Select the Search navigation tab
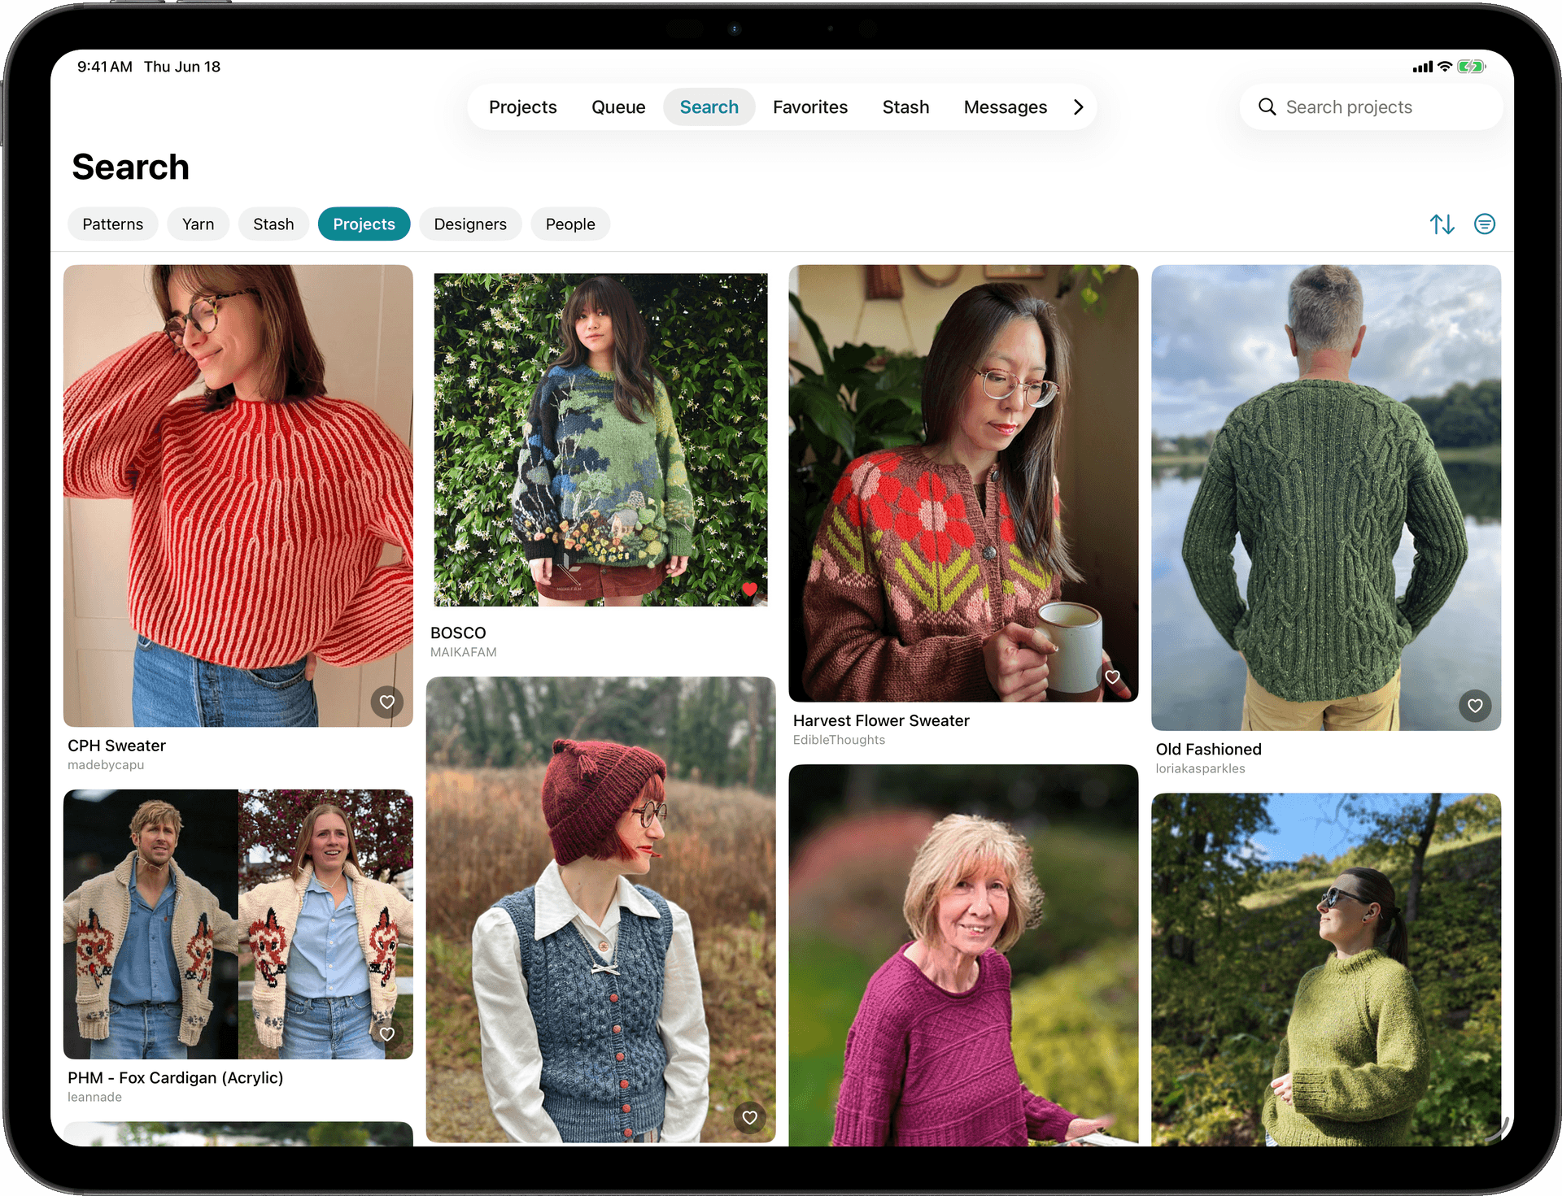The width and height of the screenshot is (1562, 1196). (x=709, y=107)
